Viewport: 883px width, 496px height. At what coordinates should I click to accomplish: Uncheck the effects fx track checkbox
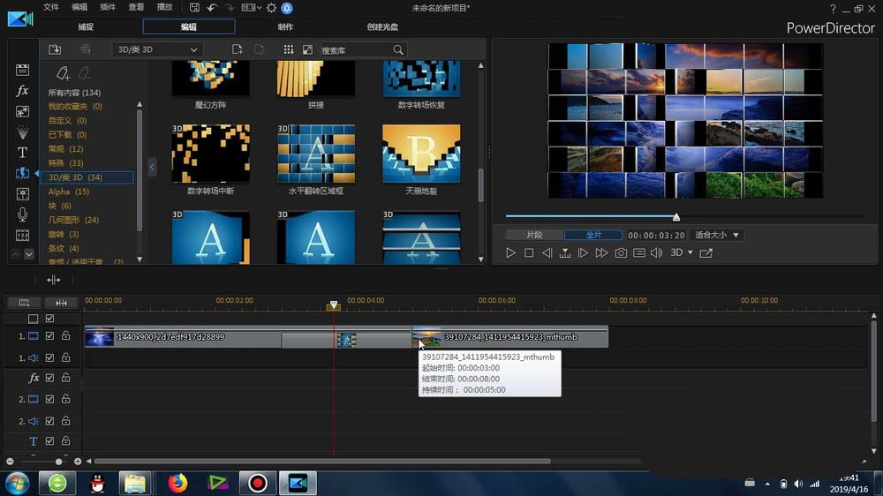[50, 378]
